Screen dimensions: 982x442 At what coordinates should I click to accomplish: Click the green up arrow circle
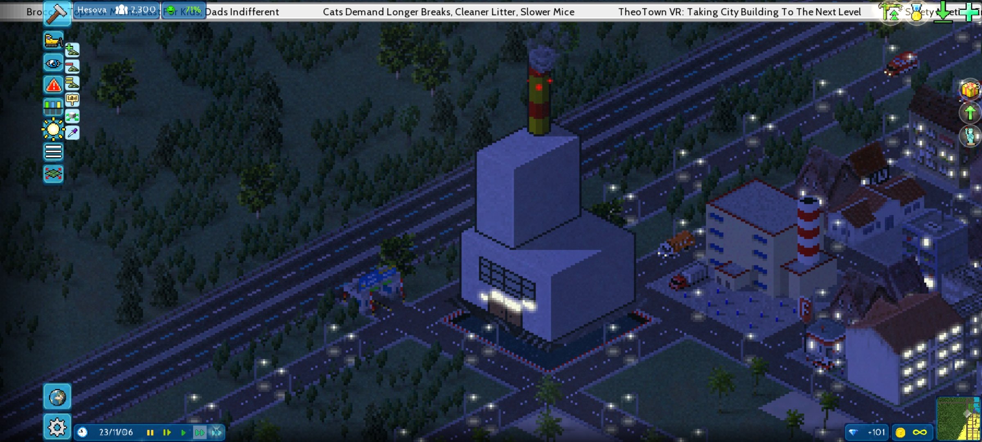970,112
